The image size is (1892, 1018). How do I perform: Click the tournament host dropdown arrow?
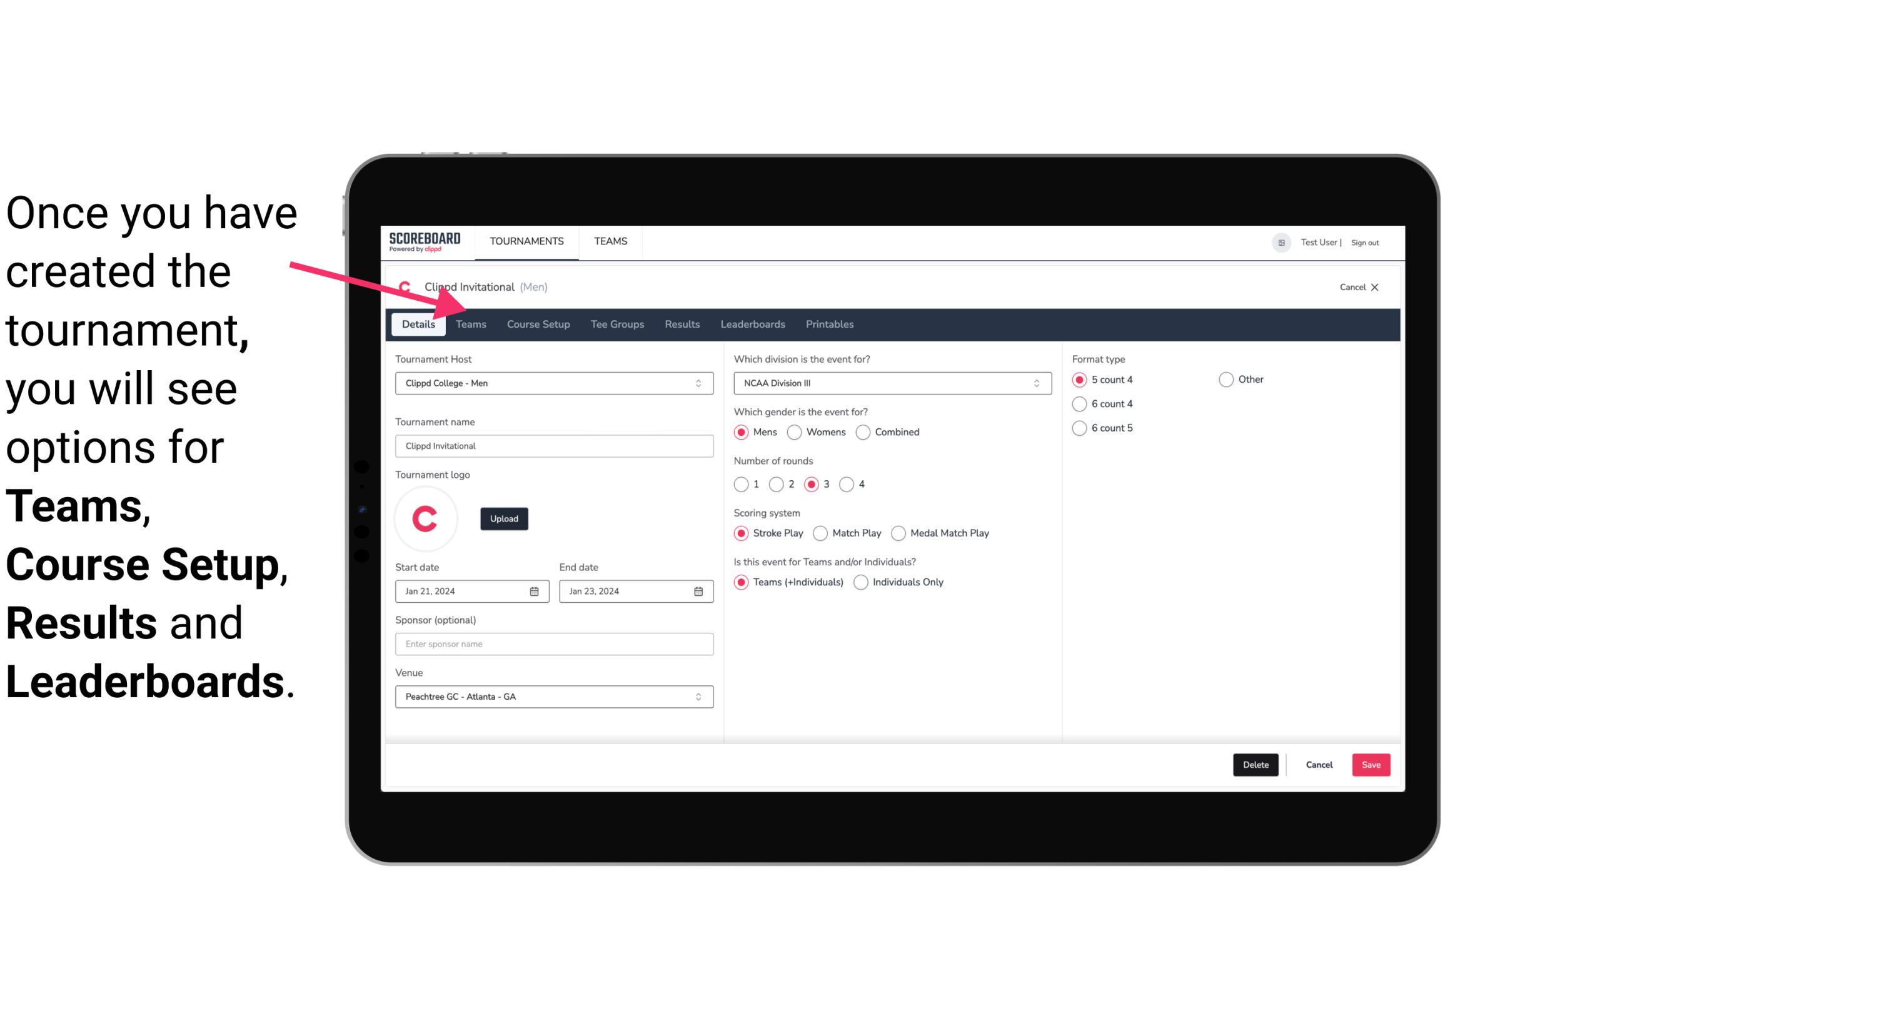[x=699, y=384]
